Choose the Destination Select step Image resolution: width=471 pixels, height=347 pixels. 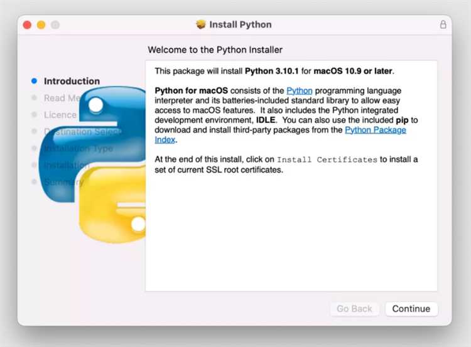coord(82,132)
